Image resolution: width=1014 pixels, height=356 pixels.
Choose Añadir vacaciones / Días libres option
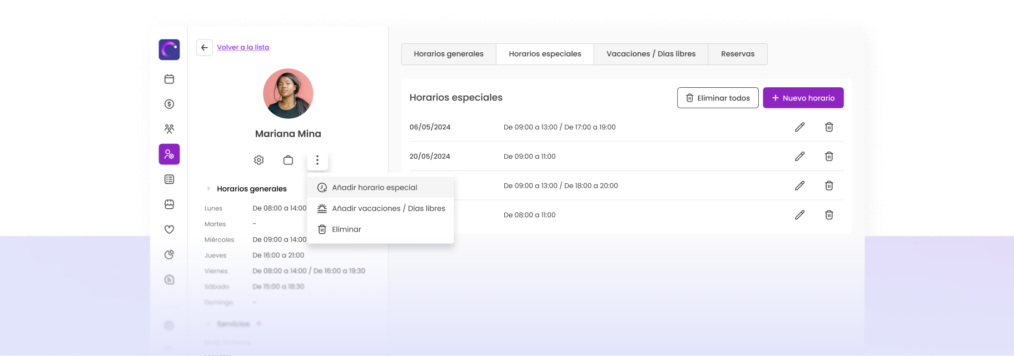point(388,208)
